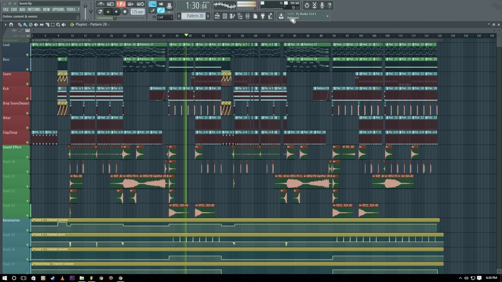The image size is (502, 282).
Task: Open the FILE menu
Action: [6, 9]
